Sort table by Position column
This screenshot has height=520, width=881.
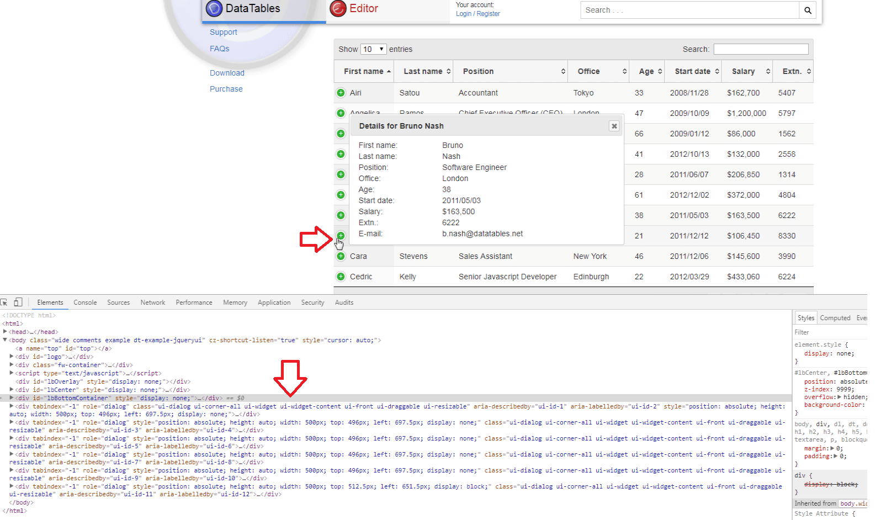tap(511, 71)
